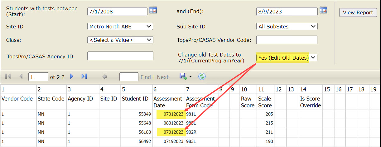Expand the Site ID dropdown

click(x=120, y=27)
